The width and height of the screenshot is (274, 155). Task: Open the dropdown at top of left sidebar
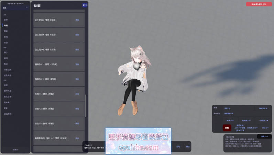click(15, 8)
